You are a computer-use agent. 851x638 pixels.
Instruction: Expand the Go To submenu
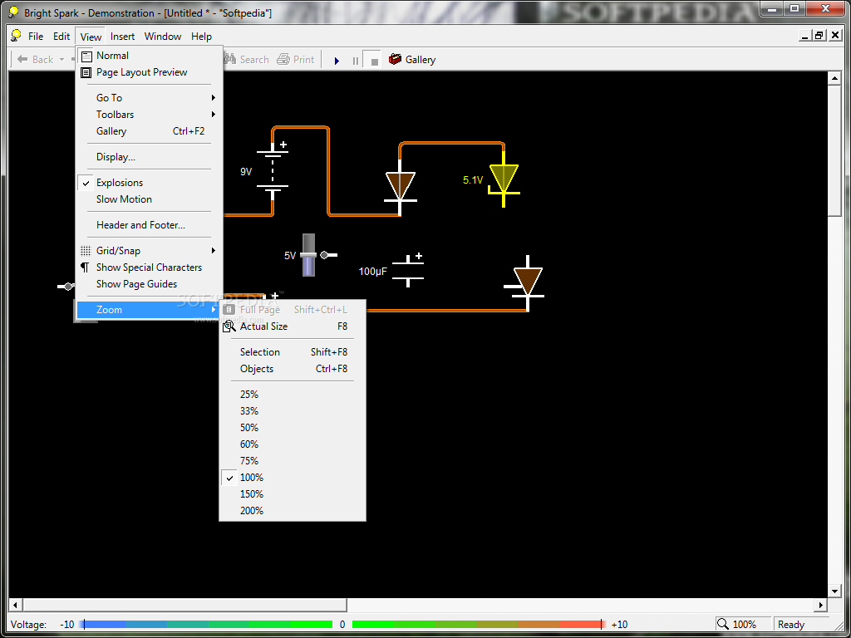pos(150,98)
